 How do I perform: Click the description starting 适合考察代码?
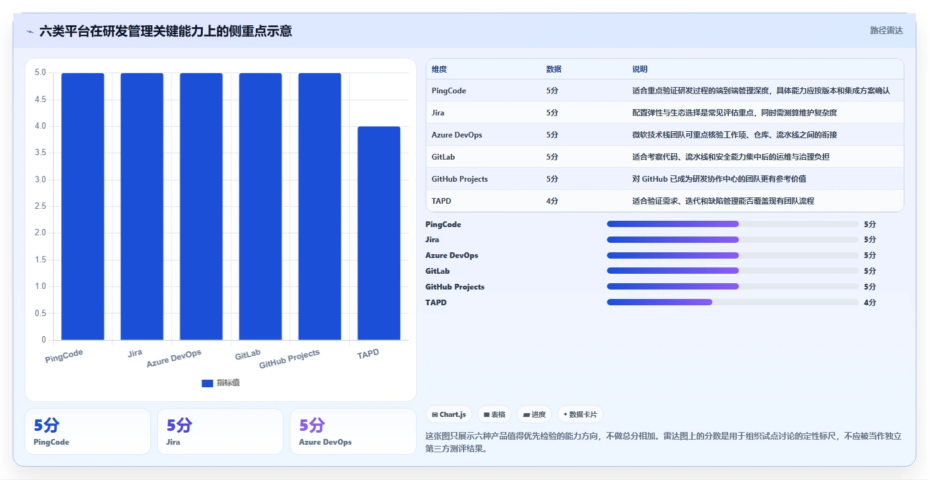[731, 157]
